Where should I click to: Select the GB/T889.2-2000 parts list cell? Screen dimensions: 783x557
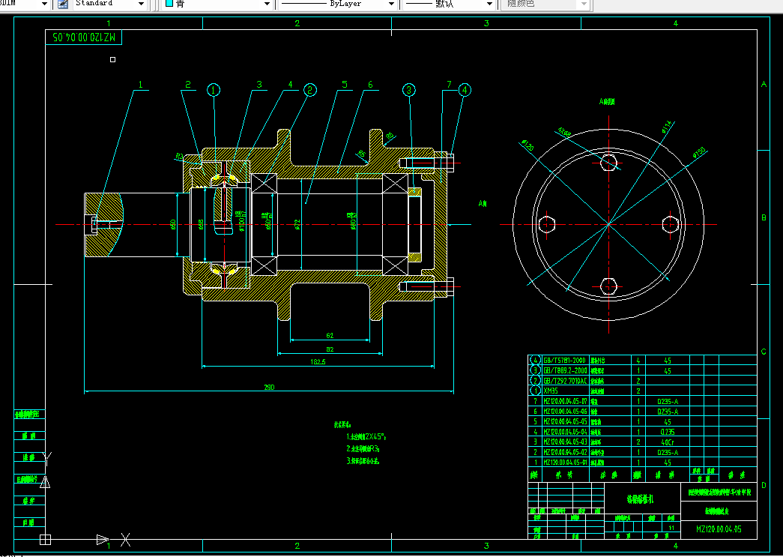coord(565,370)
